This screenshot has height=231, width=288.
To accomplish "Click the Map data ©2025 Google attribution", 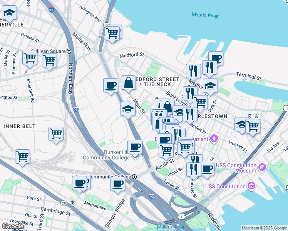I will [x=264, y=228].
